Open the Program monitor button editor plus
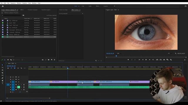The image size is (188, 105). 185,60
